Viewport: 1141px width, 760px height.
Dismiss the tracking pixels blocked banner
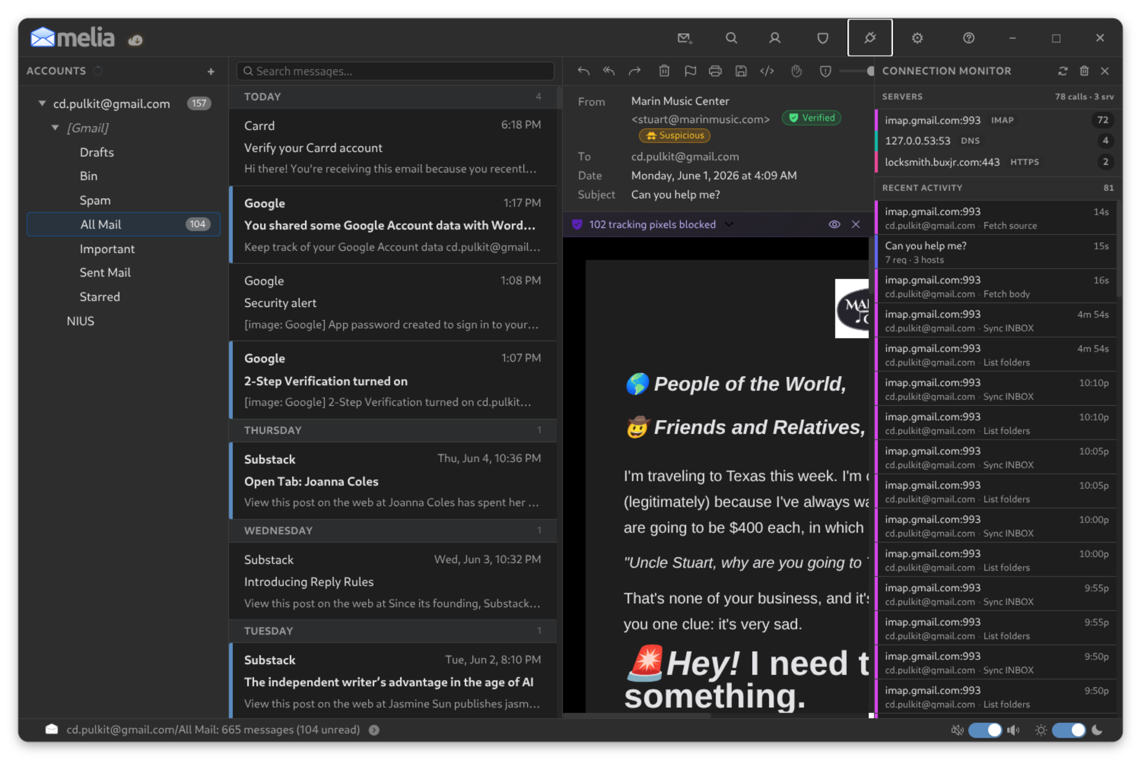pyautogui.click(x=856, y=224)
